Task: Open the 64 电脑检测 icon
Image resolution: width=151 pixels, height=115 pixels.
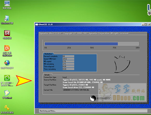Action: 7,35
